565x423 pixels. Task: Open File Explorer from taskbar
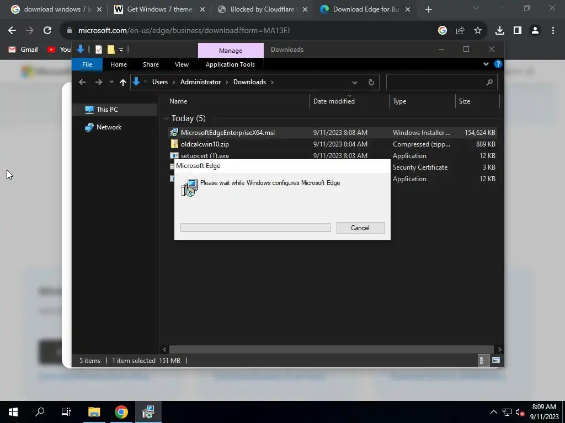[x=94, y=412]
